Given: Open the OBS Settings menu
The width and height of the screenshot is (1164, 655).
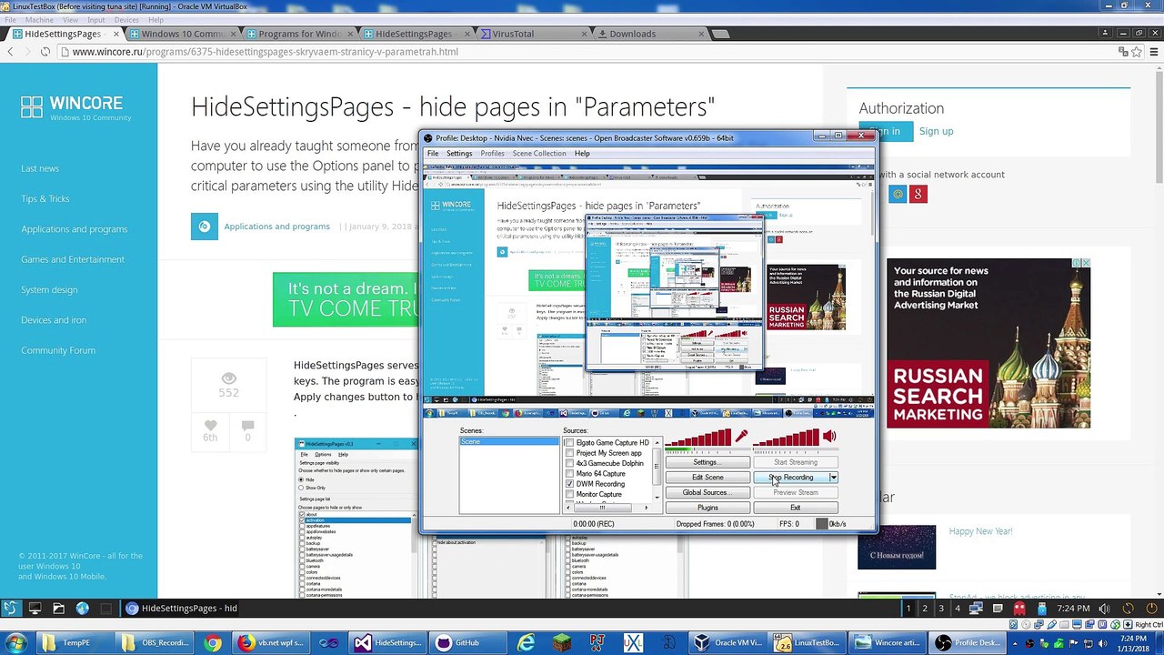Looking at the screenshot, I should click(x=459, y=154).
